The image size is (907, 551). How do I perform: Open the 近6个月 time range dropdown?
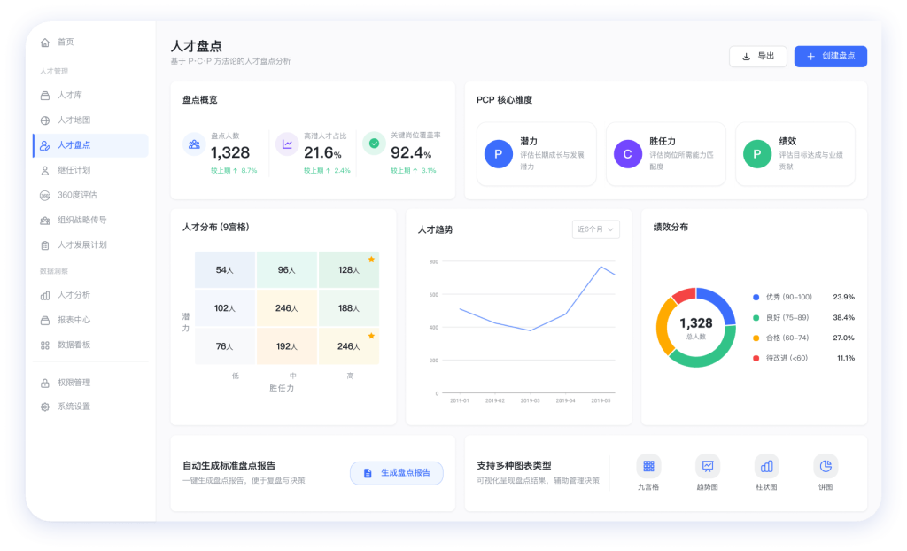pos(596,229)
